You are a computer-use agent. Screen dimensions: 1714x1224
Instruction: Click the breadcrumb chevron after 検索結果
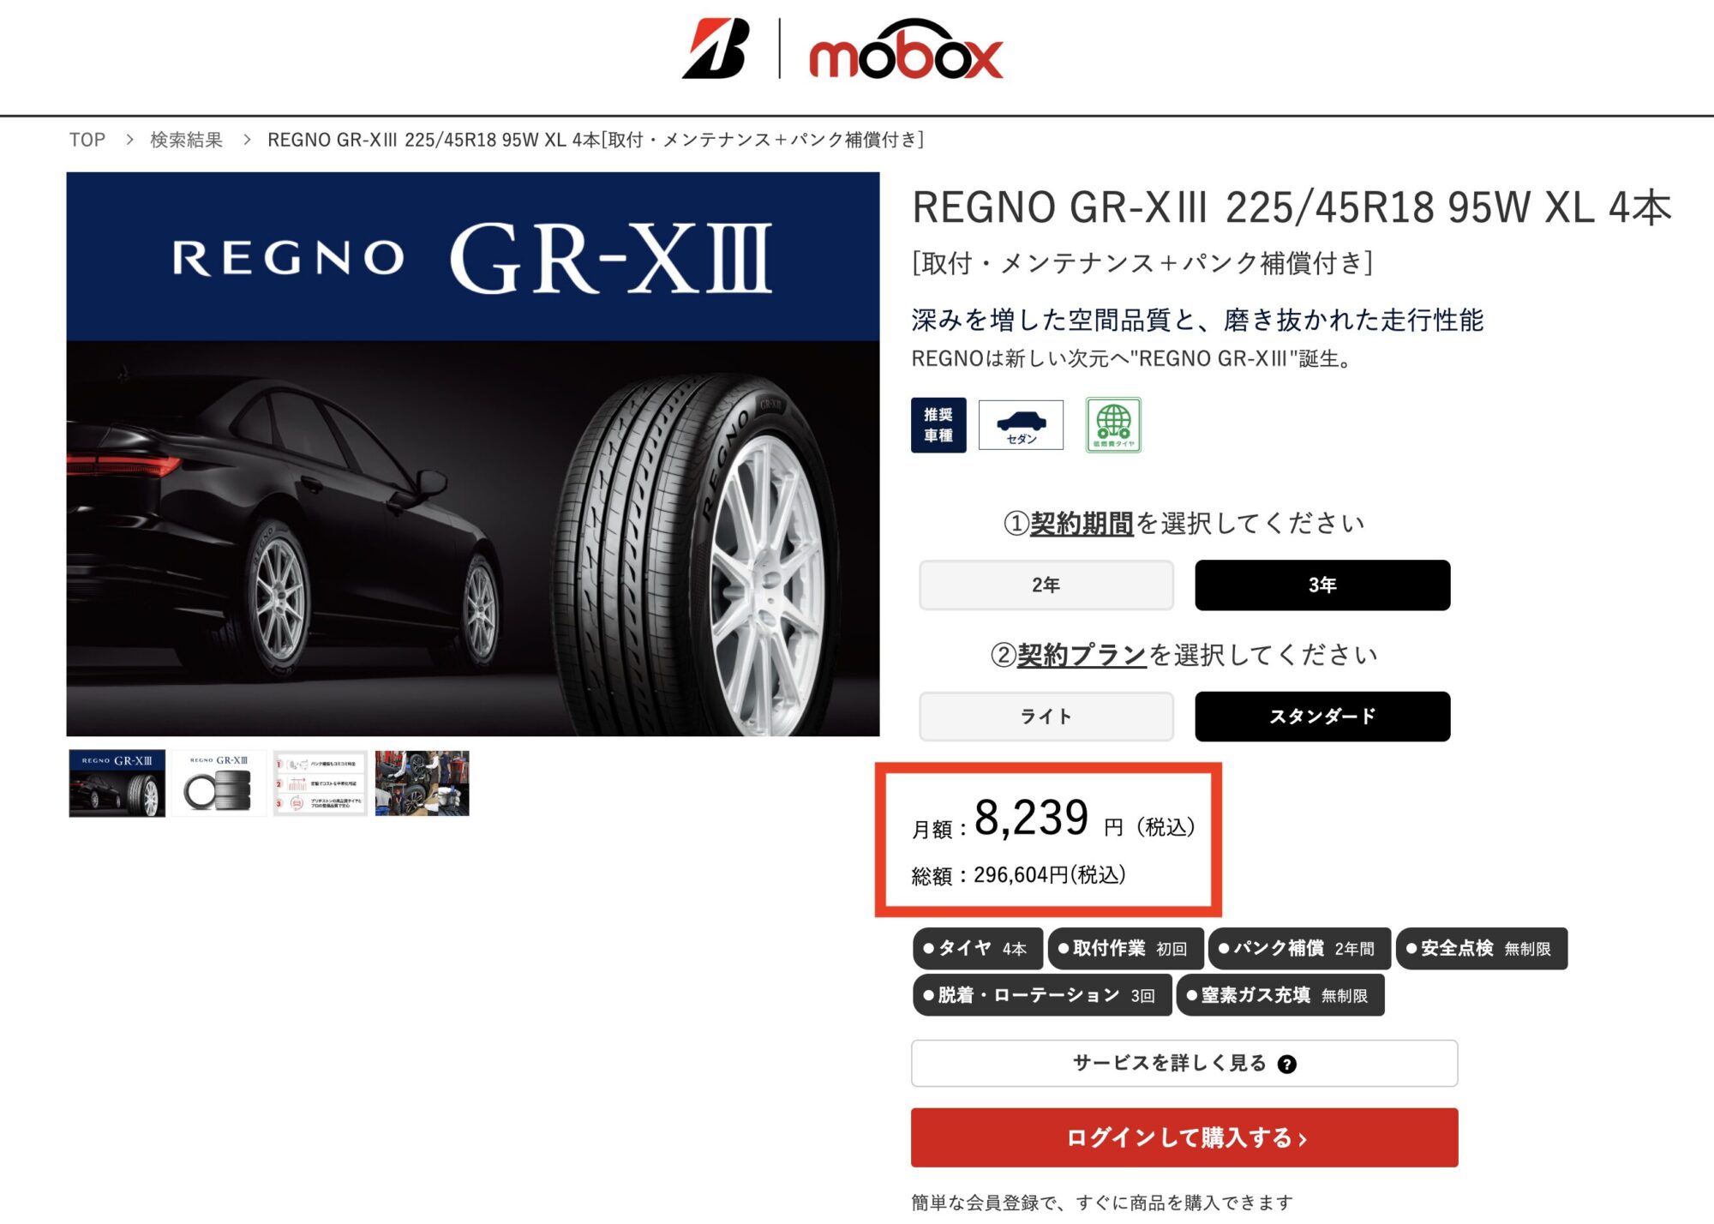[x=246, y=140]
